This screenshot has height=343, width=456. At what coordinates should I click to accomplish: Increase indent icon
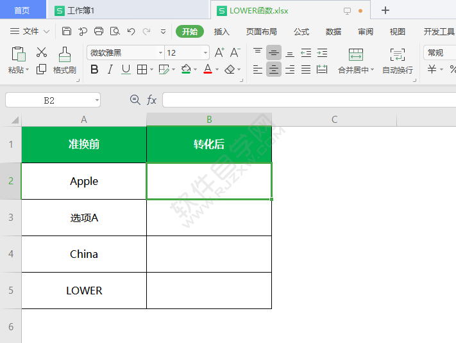click(322, 52)
